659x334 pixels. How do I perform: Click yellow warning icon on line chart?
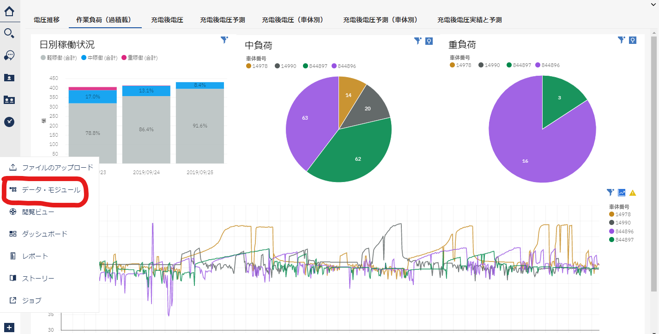point(633,193)
